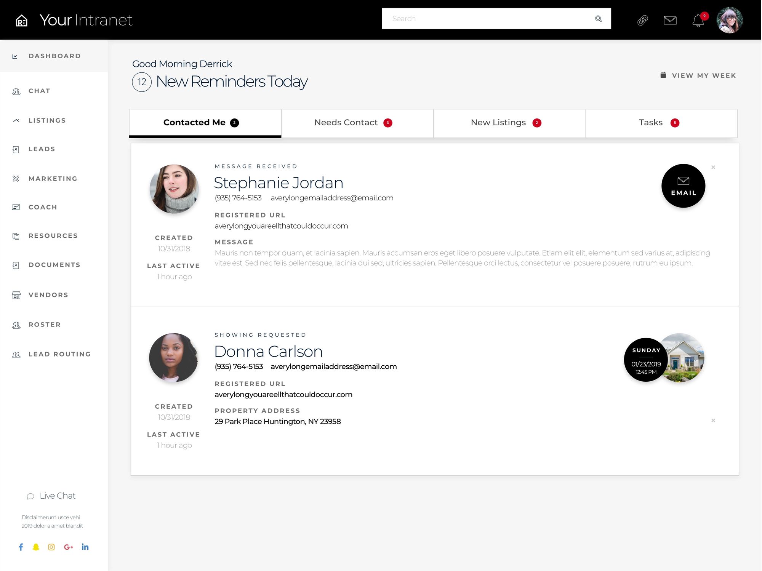Open the Snapchat social icon
This screenshot has width=762, height=571.
click(36, 547)
